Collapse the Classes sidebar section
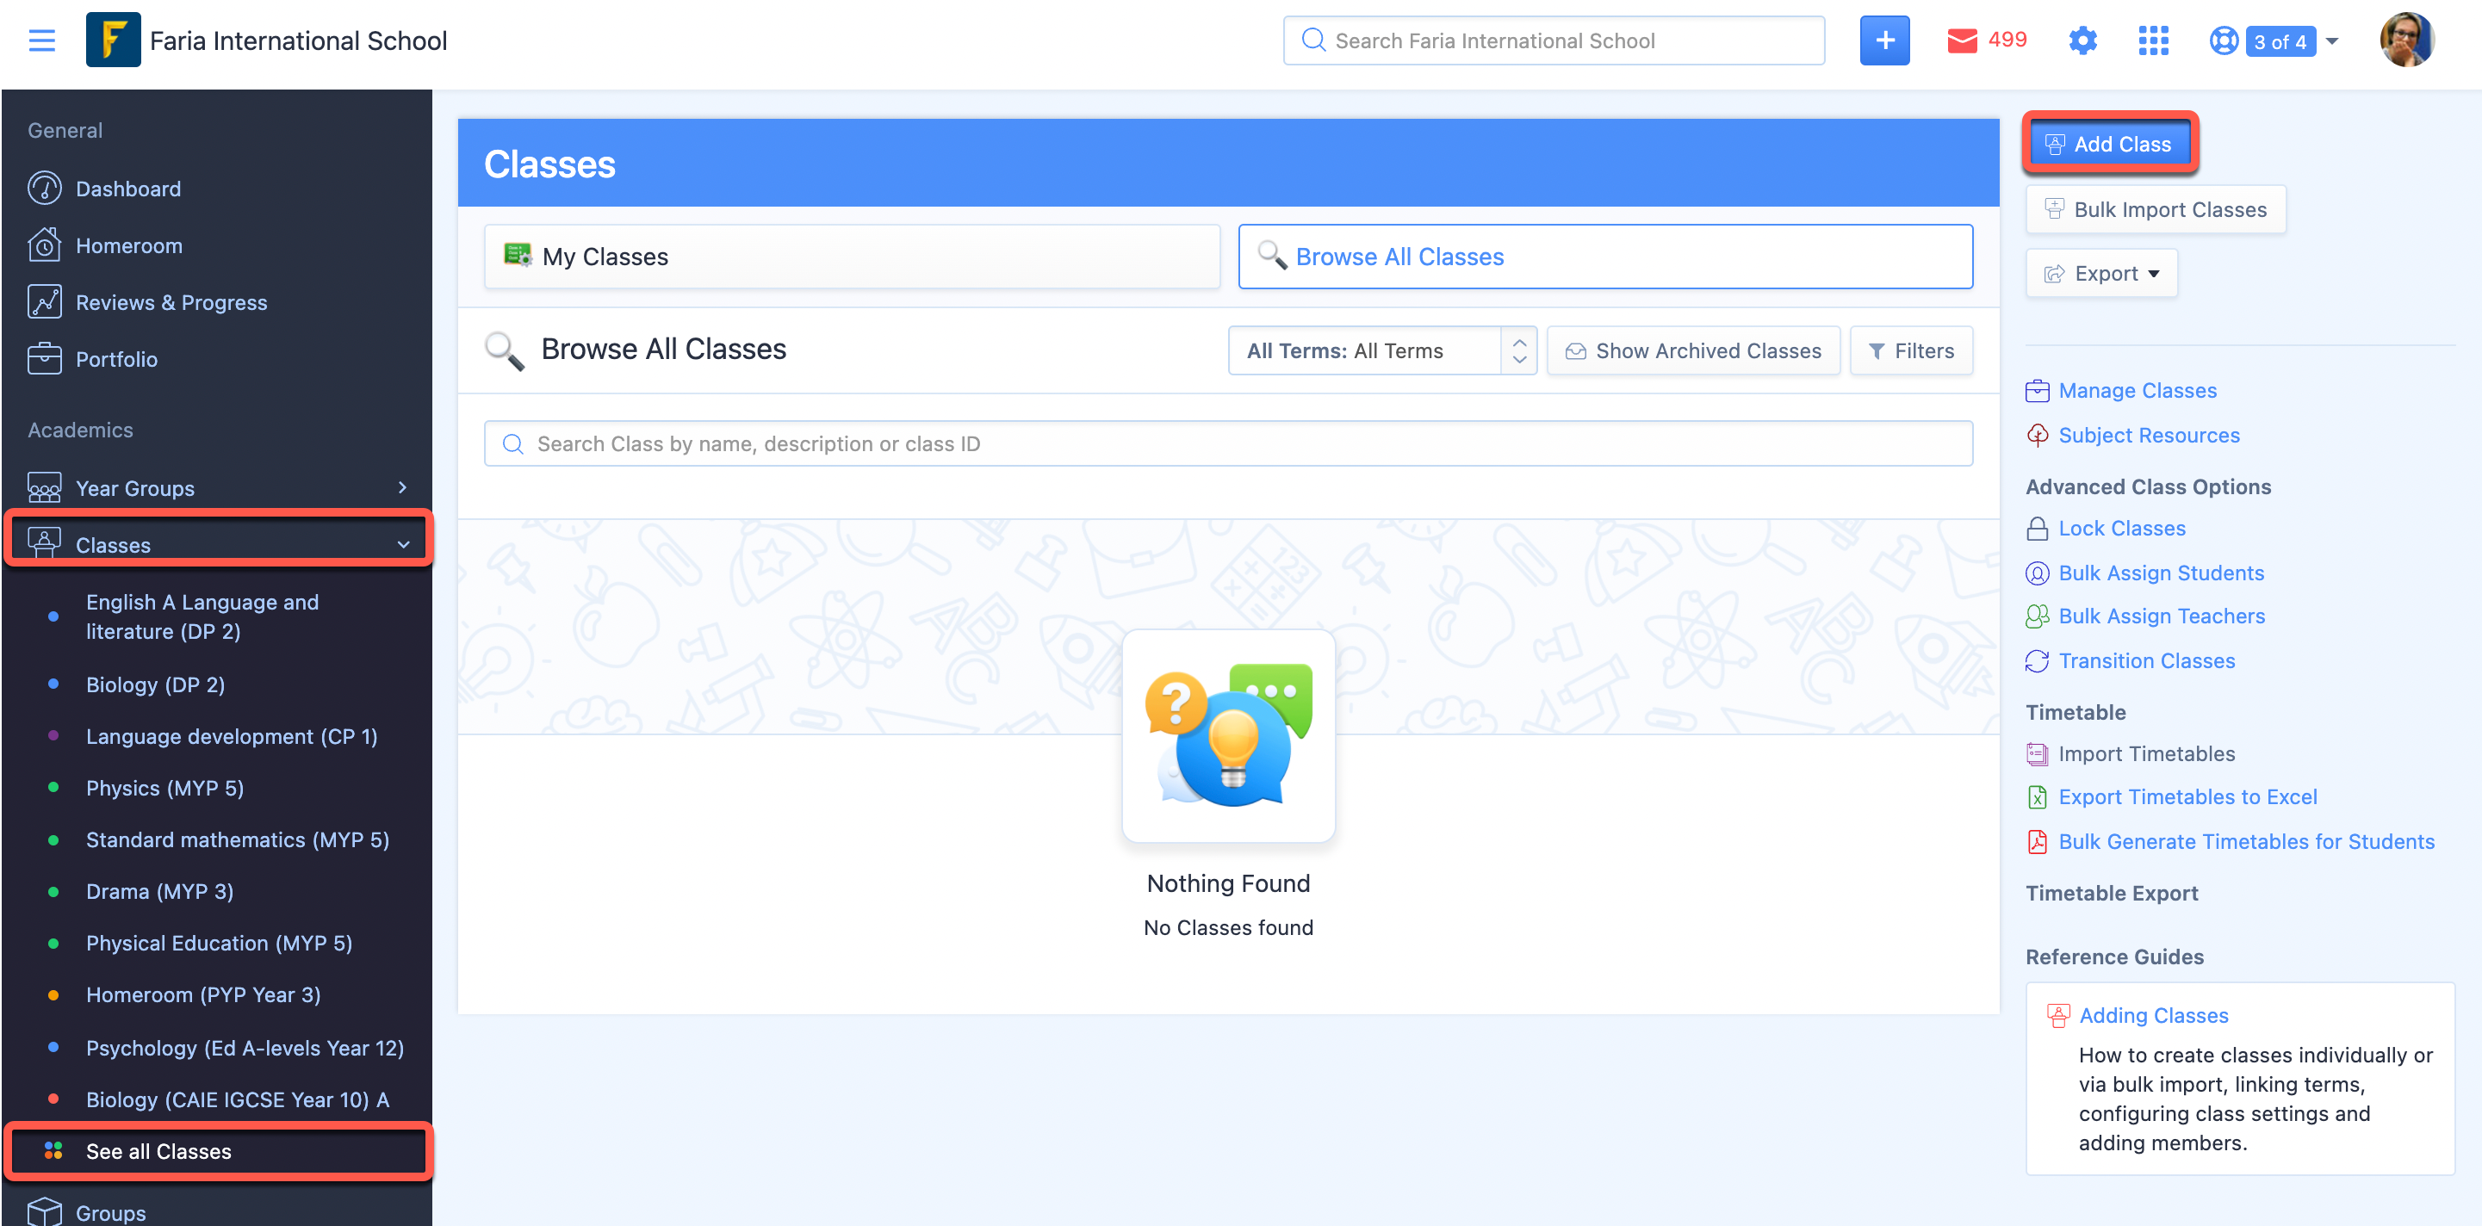Screen dimensions: 2482x1226 pos(218,544)
